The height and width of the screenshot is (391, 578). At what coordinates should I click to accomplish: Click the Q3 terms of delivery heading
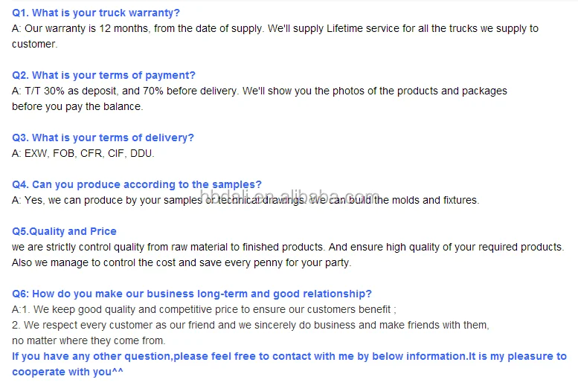pos(103,138)
